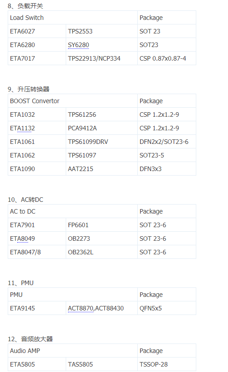Select the AC to DC header cell
This screenshot has height=372, width=228.
(x=73, y=211)
